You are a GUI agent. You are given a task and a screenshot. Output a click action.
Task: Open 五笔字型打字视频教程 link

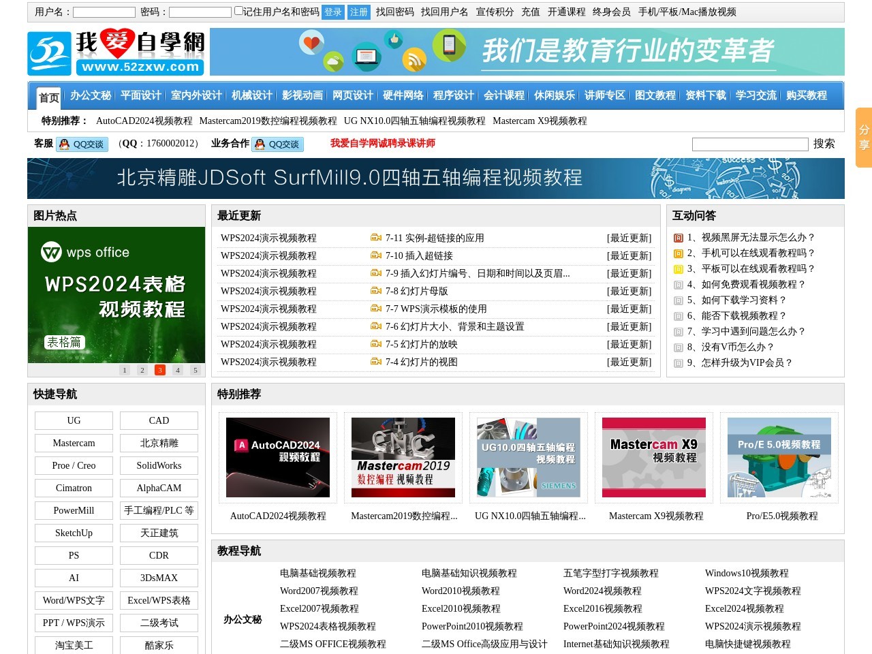611,573
